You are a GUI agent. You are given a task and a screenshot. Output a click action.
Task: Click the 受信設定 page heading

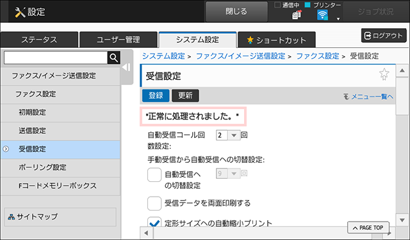pos(163,76)
